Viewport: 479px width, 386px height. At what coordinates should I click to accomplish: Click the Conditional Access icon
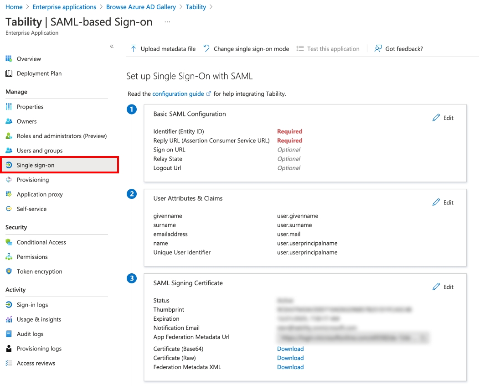click(9, 242)
